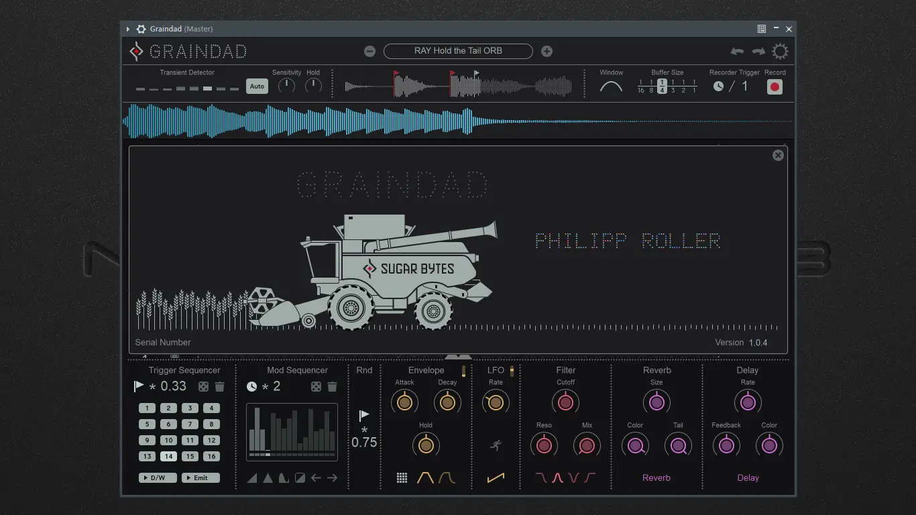Expand the Emit dropdown button

tap(201, 478)
